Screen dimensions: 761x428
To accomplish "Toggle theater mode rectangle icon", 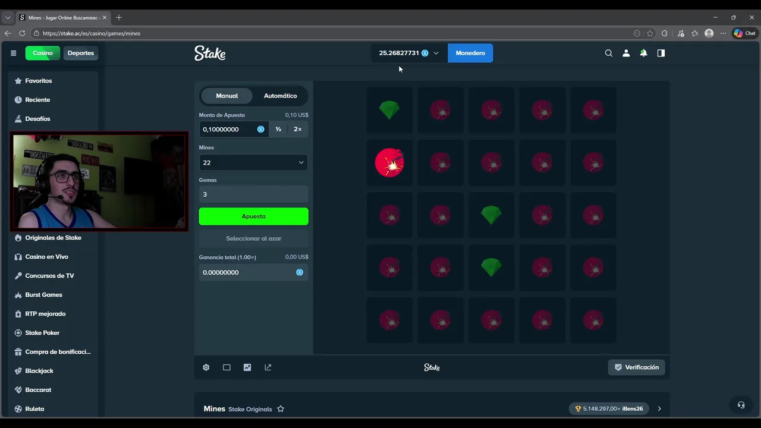I will 227,367.
